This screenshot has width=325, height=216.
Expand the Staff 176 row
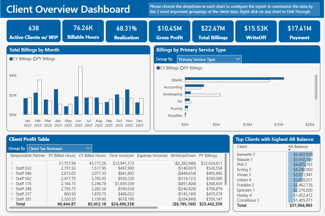(x=12, y=184)
